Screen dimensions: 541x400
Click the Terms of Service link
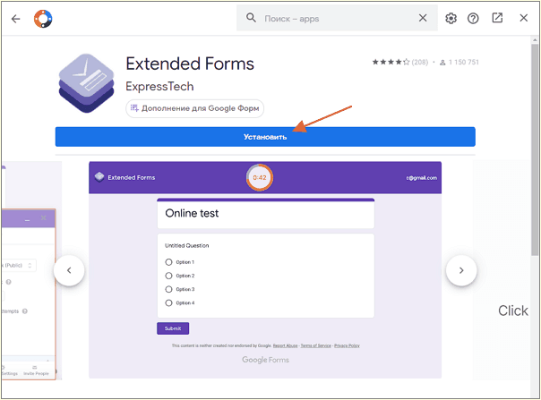[x=315, y=345]
